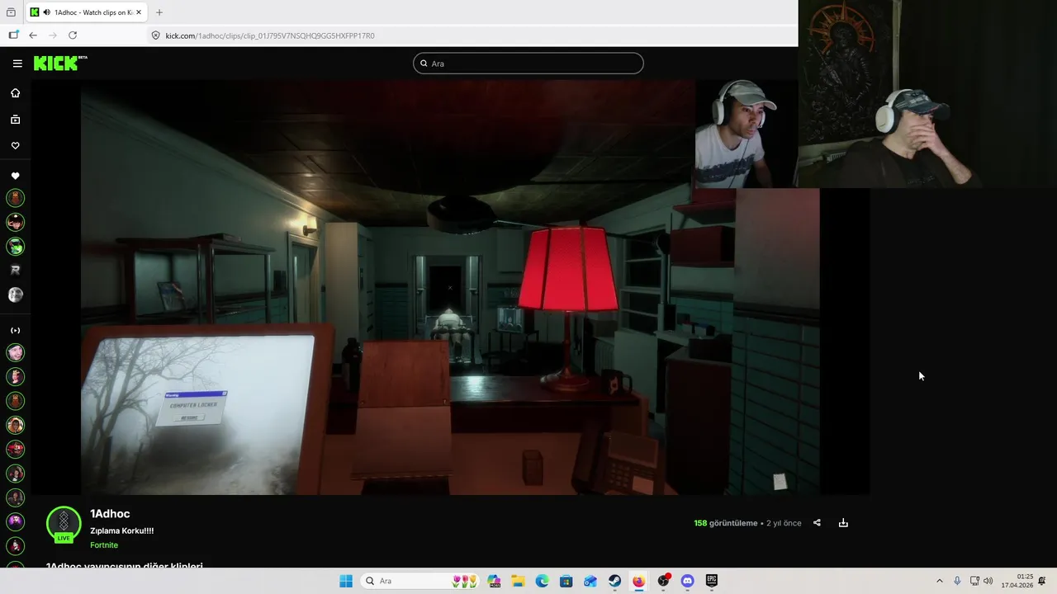Image resolution: width=1057 pixels, height=594 pixels.
Task: Open the notification bell in tray
Action: pyautogui.click(x=1042, y=581)
